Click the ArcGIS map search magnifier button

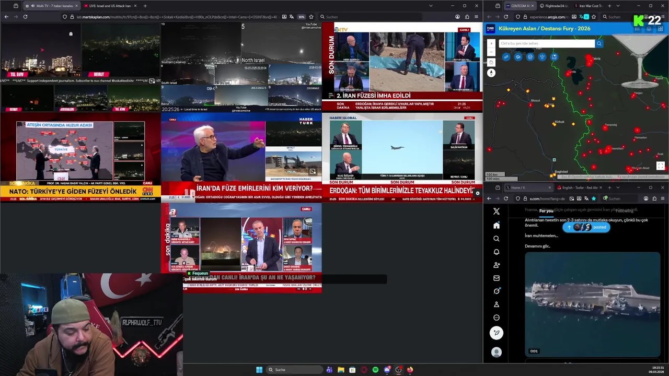599,43
